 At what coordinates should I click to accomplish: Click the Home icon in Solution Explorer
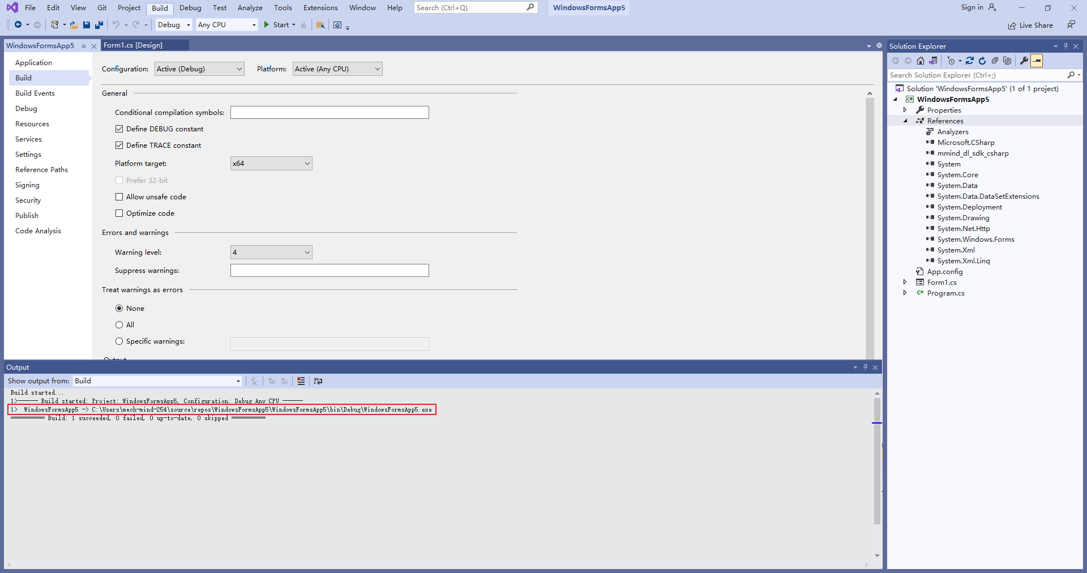921,61
